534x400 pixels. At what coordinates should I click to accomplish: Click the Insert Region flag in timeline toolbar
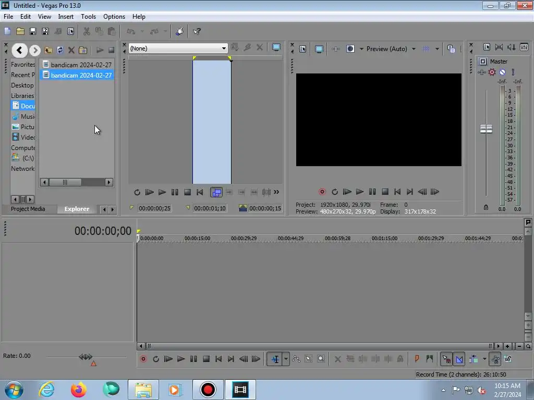(430, 358)
